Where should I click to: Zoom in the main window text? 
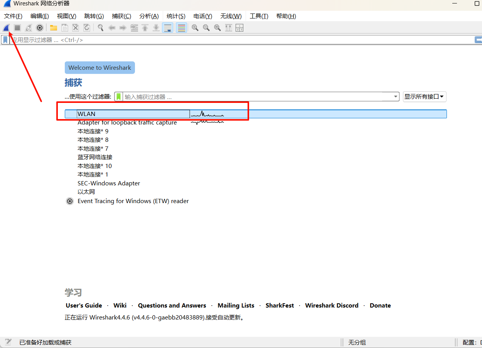(195, 28)
